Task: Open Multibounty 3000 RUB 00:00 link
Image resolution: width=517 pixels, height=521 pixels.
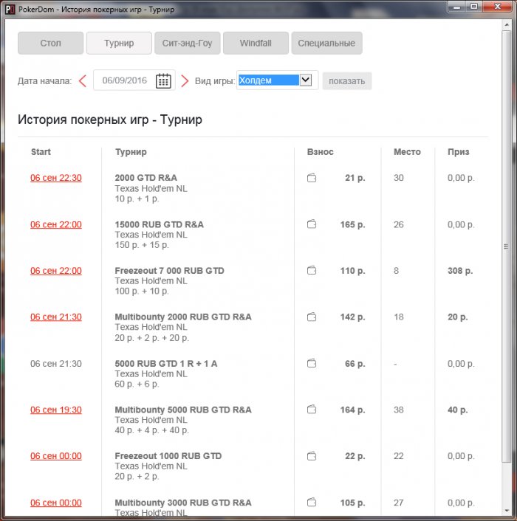Action: click(56, 503)
